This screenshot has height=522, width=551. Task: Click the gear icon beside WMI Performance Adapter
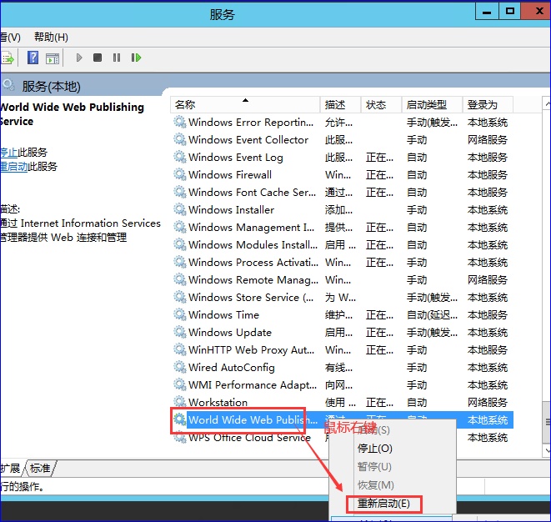tap(180, 384)
